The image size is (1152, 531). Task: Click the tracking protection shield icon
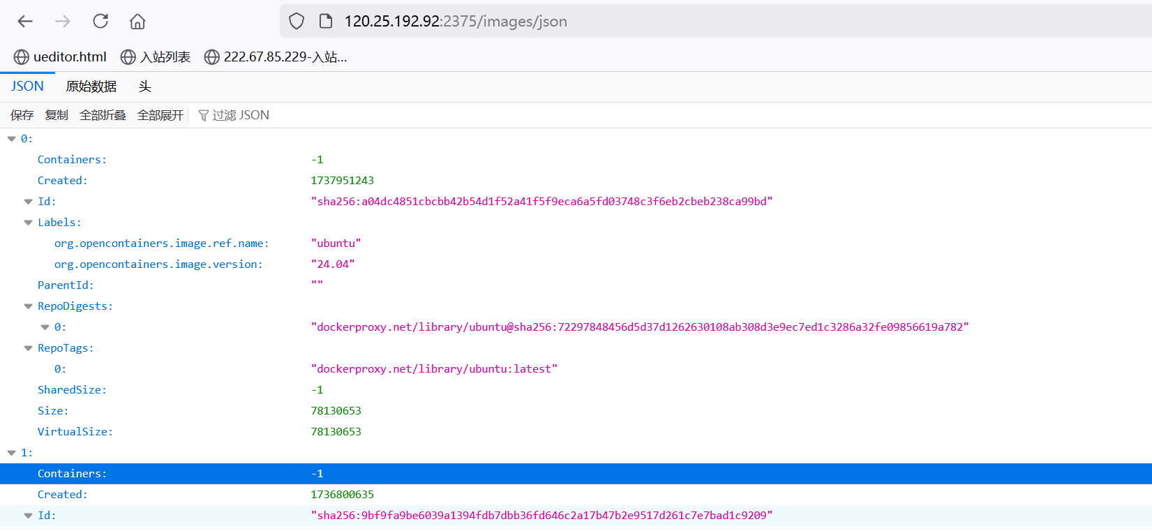(297, 22)
